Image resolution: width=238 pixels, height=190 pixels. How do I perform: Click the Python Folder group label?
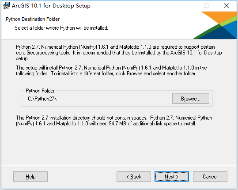pos(40,91)
